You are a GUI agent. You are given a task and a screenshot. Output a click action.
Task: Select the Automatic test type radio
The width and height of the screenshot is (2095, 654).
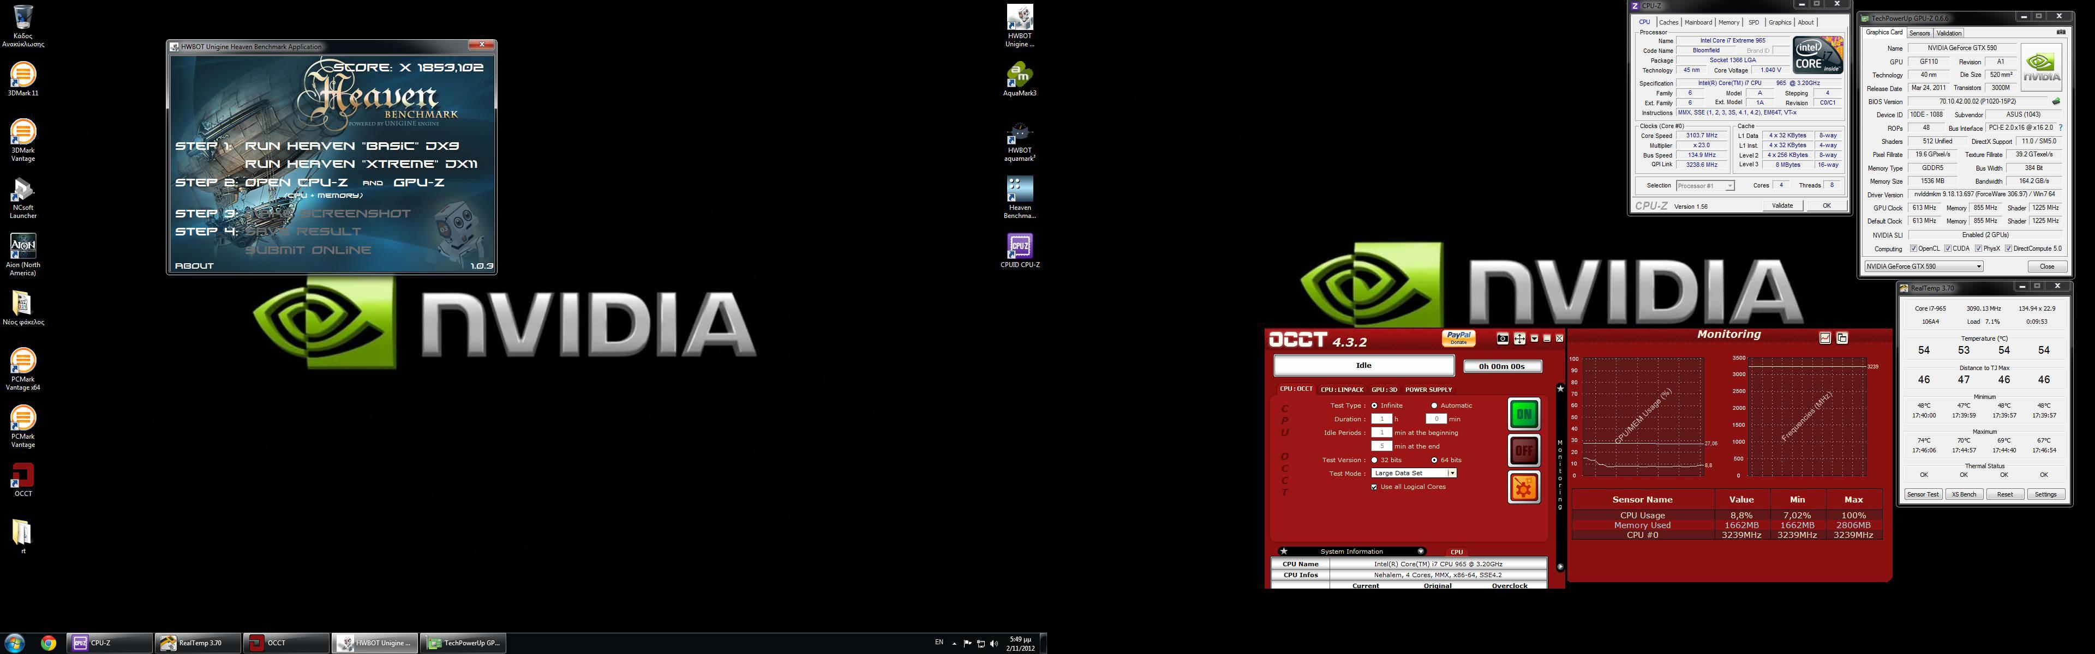(x=1434, y=405)
